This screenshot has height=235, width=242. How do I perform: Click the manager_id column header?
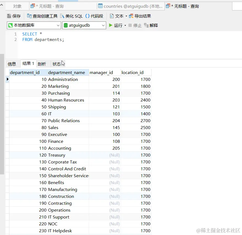pyautogui.click(x=105, y=73)
